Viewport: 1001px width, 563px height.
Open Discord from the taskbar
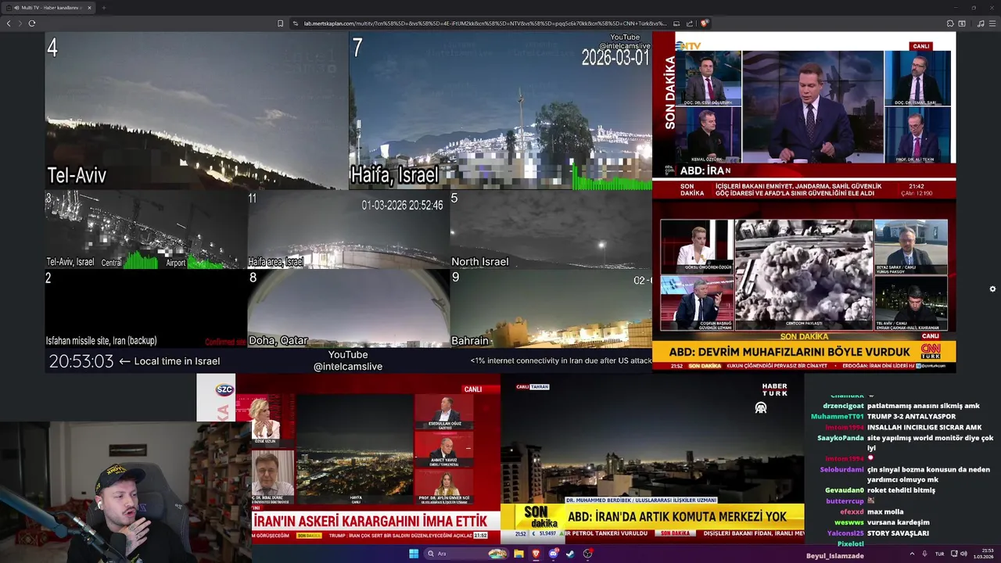pos(553,554)
